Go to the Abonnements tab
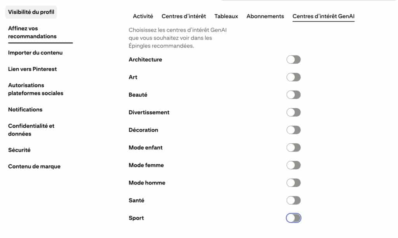Screen dimensions: 398x238 pos(265,16)
